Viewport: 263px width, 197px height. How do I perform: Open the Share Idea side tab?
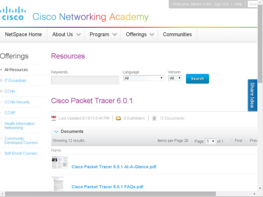252,95
